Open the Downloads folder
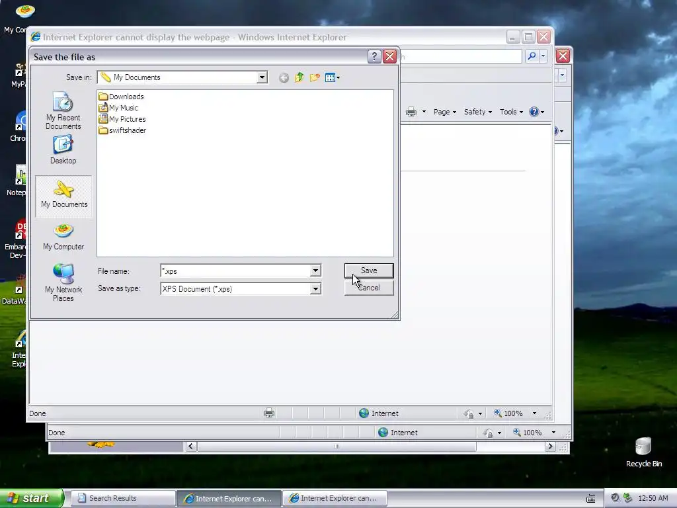The image size is (677, 508). 121,97
